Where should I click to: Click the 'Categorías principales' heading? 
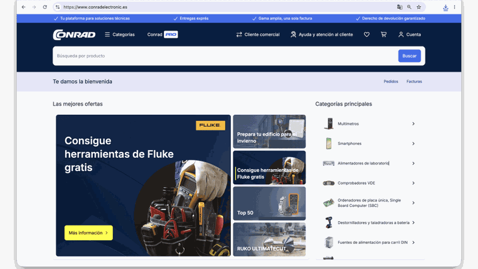coord(343,104)
